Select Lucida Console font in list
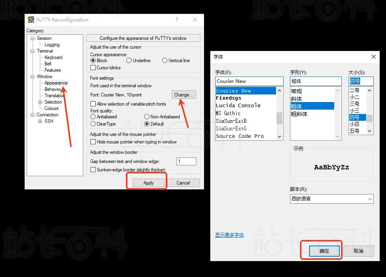This screenshot has width=386, height=277. [238, 106]
